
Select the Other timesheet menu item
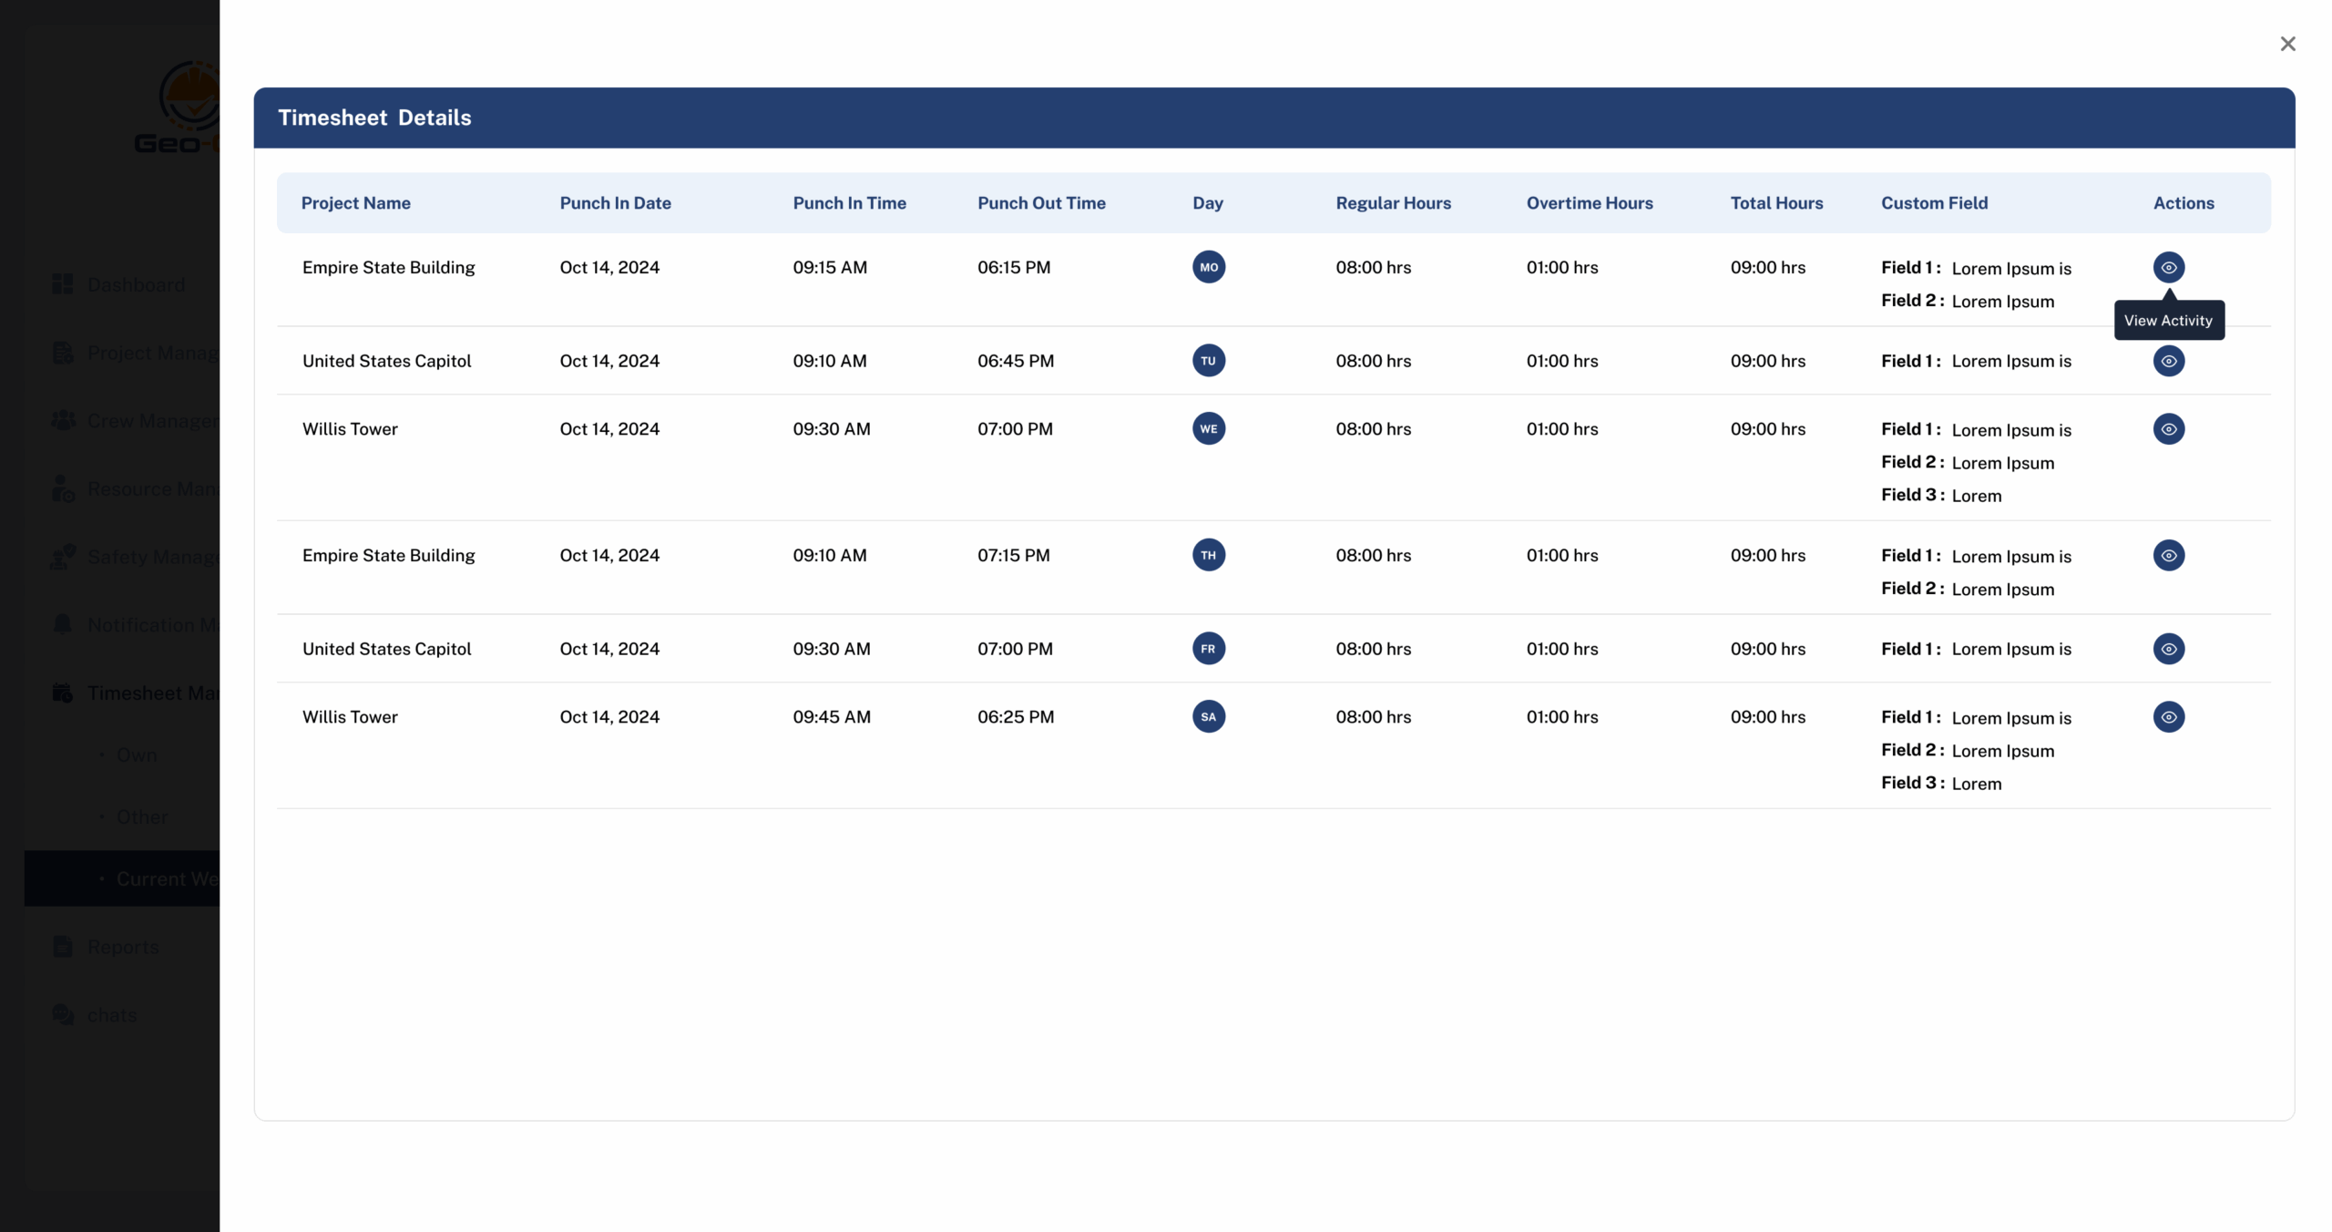[x=141, y=816]
